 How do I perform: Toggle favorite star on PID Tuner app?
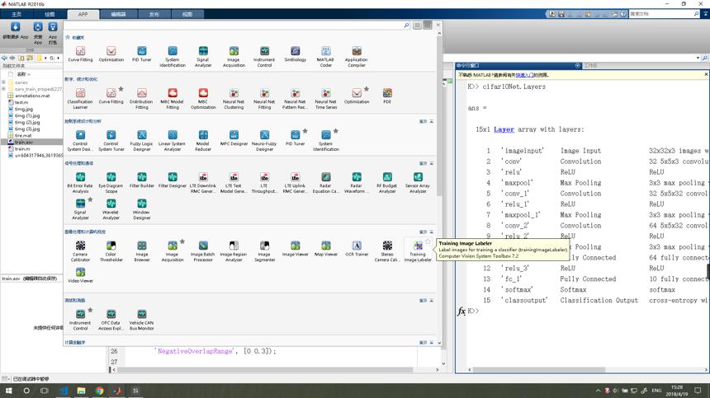(x=305, y=131)
